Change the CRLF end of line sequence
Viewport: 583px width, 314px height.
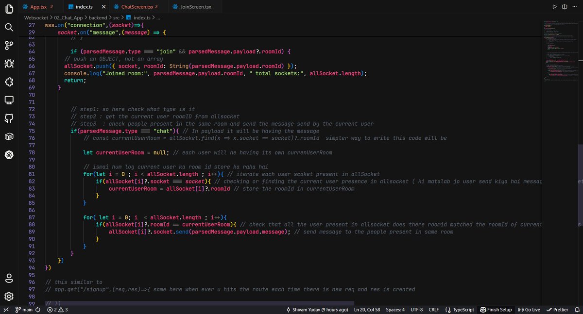pyautogui.click(x=433, y=310)
